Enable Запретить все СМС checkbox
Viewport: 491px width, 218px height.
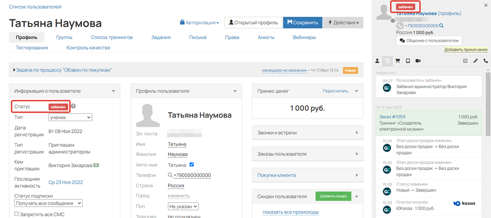pyautogui.click(x=17, y=214)
